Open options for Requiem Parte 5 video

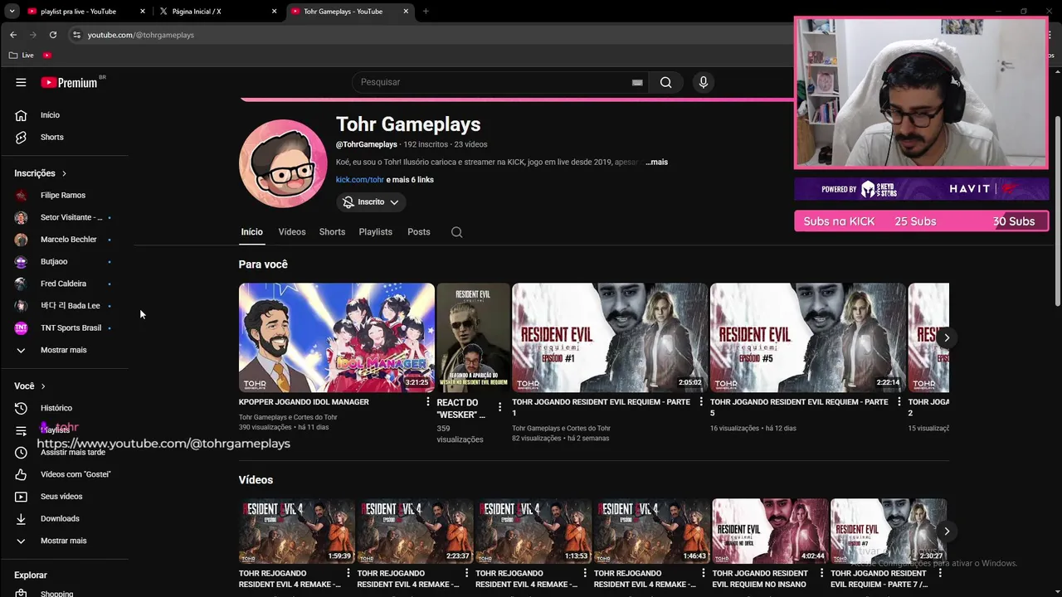tap(899, 402)
